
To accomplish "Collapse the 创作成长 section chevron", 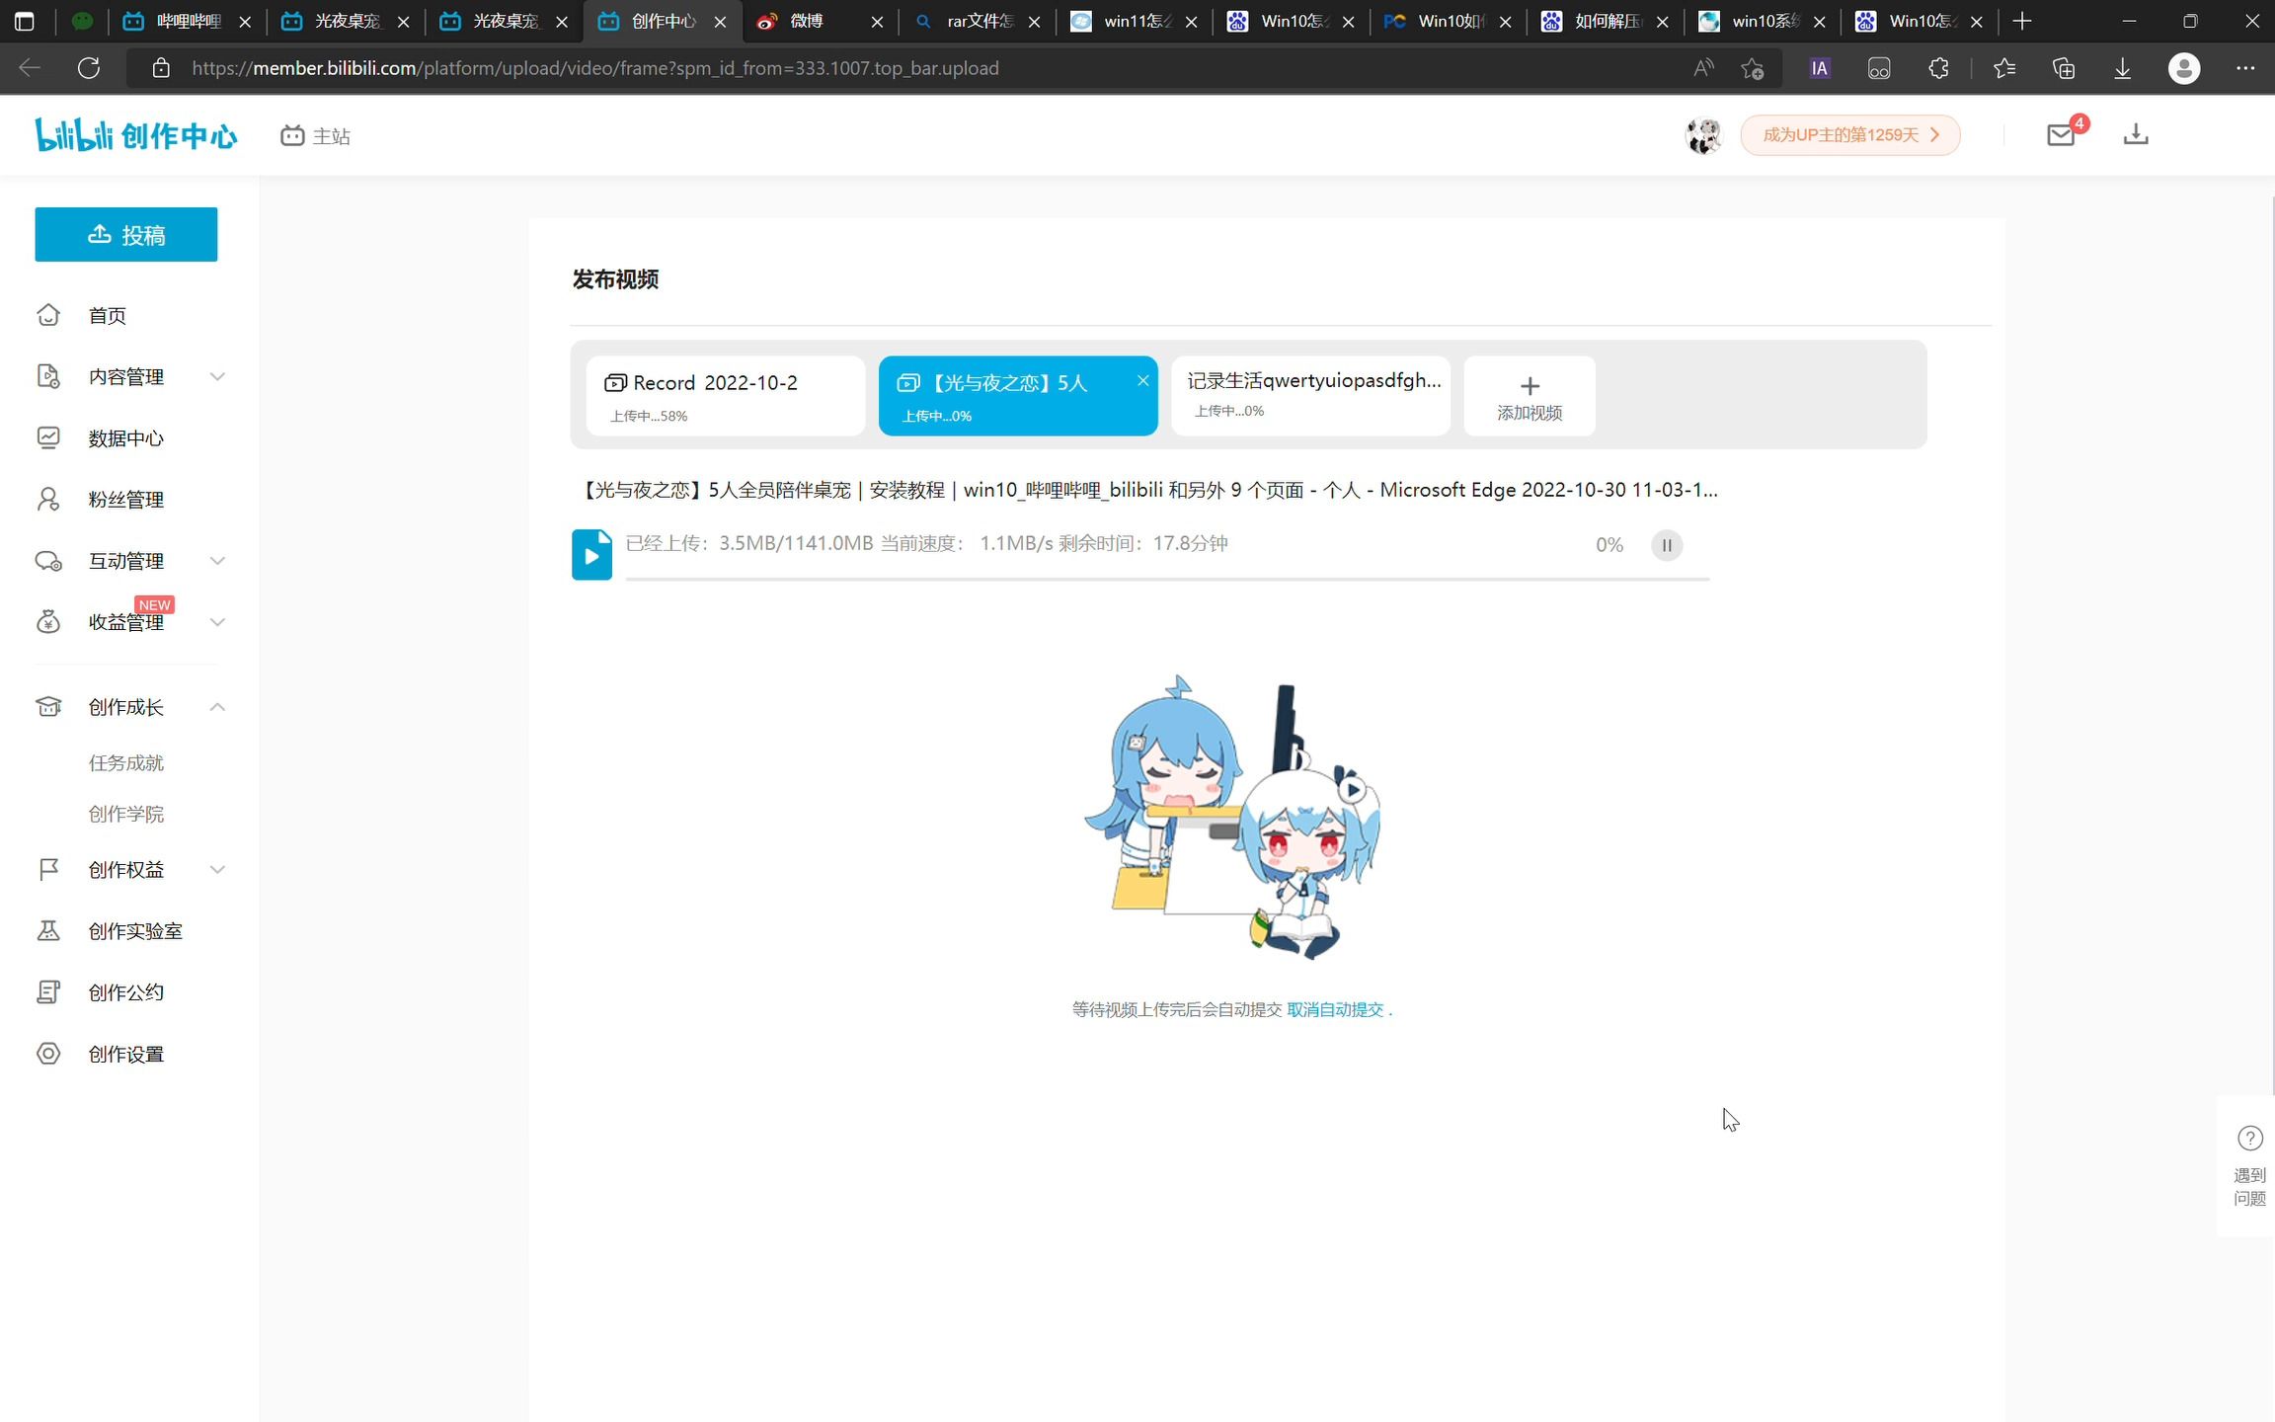I will (x=217, y=706).
